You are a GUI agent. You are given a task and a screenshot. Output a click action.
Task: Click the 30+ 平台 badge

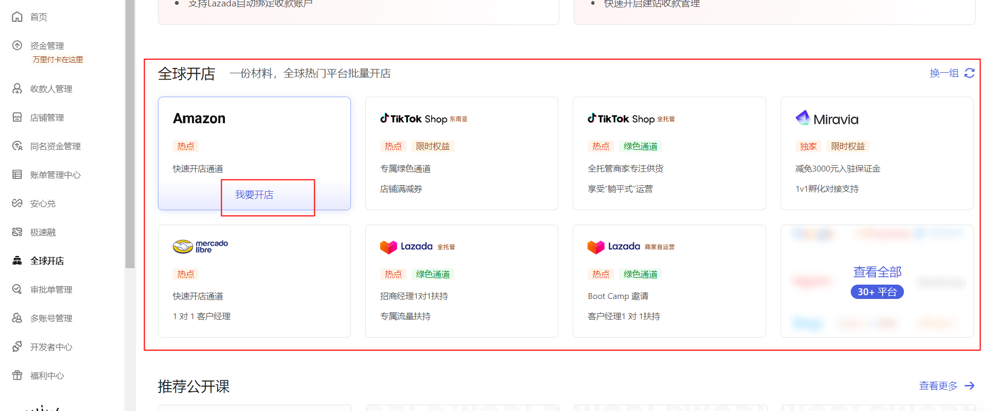click(x=877, y=292)
